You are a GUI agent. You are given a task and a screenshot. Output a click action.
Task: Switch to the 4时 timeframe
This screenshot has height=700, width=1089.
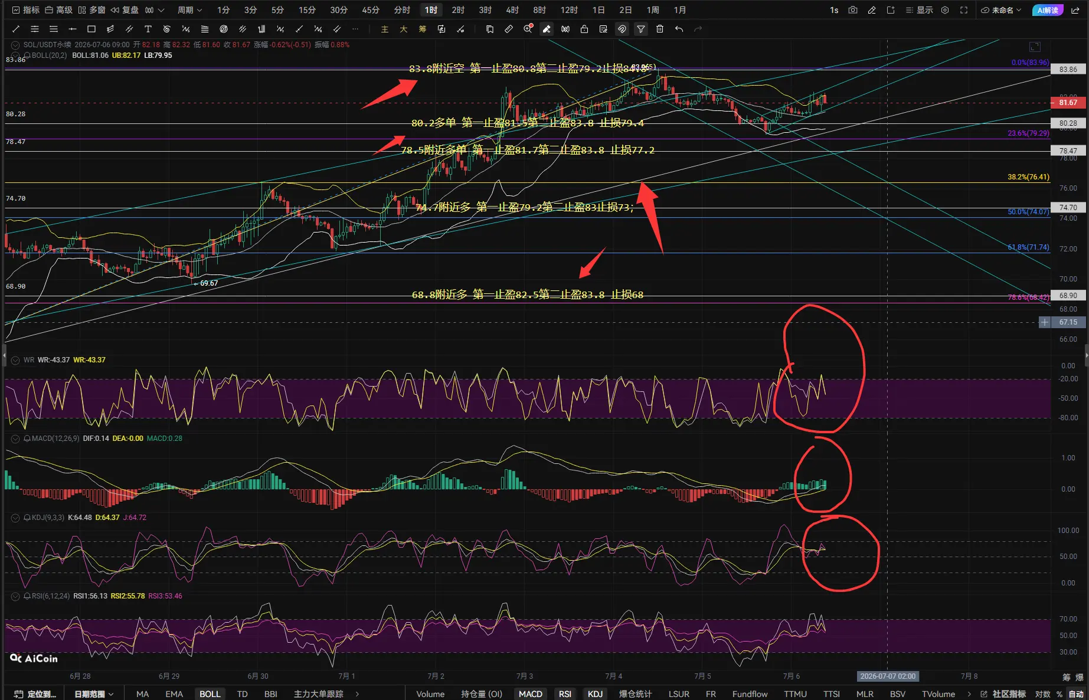click(512, 10)
